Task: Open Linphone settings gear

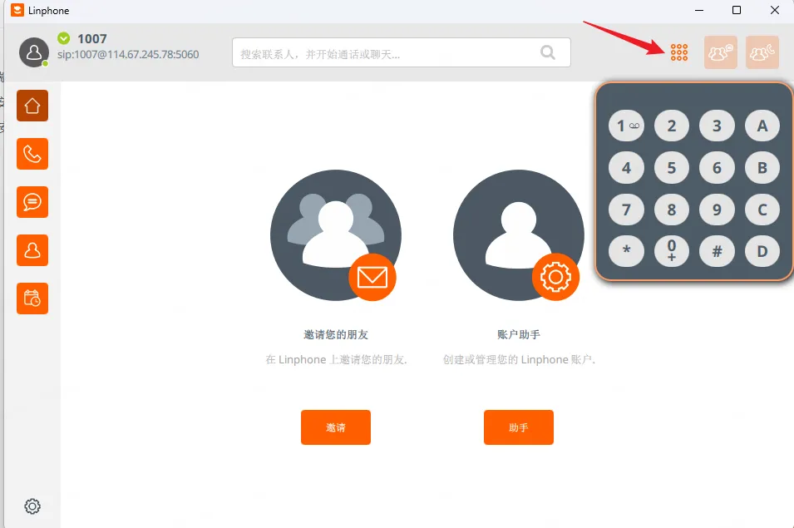Action: point(32,506)
